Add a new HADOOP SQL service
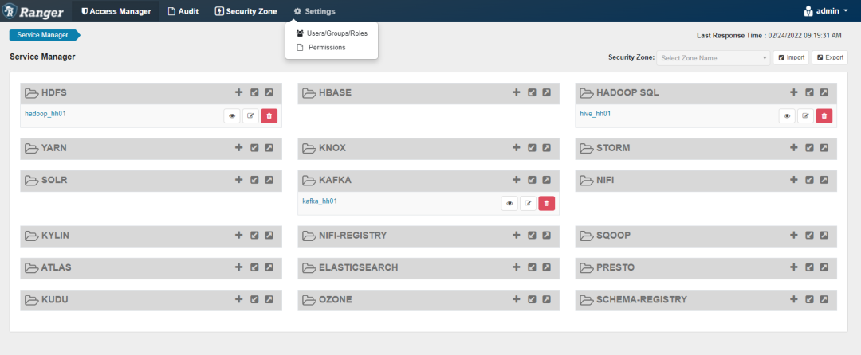 [793, 92]
